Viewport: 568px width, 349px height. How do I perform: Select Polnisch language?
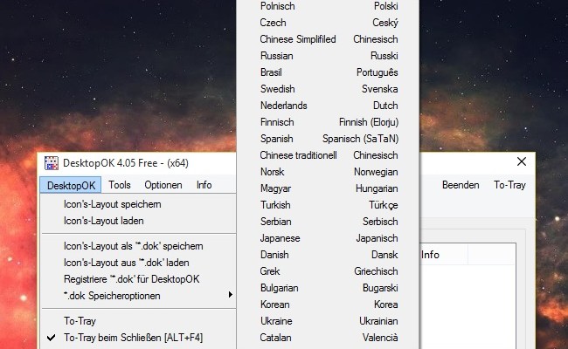tap(329, 6)
